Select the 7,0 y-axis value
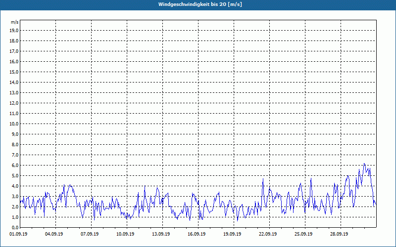 (x=15, y=155)
